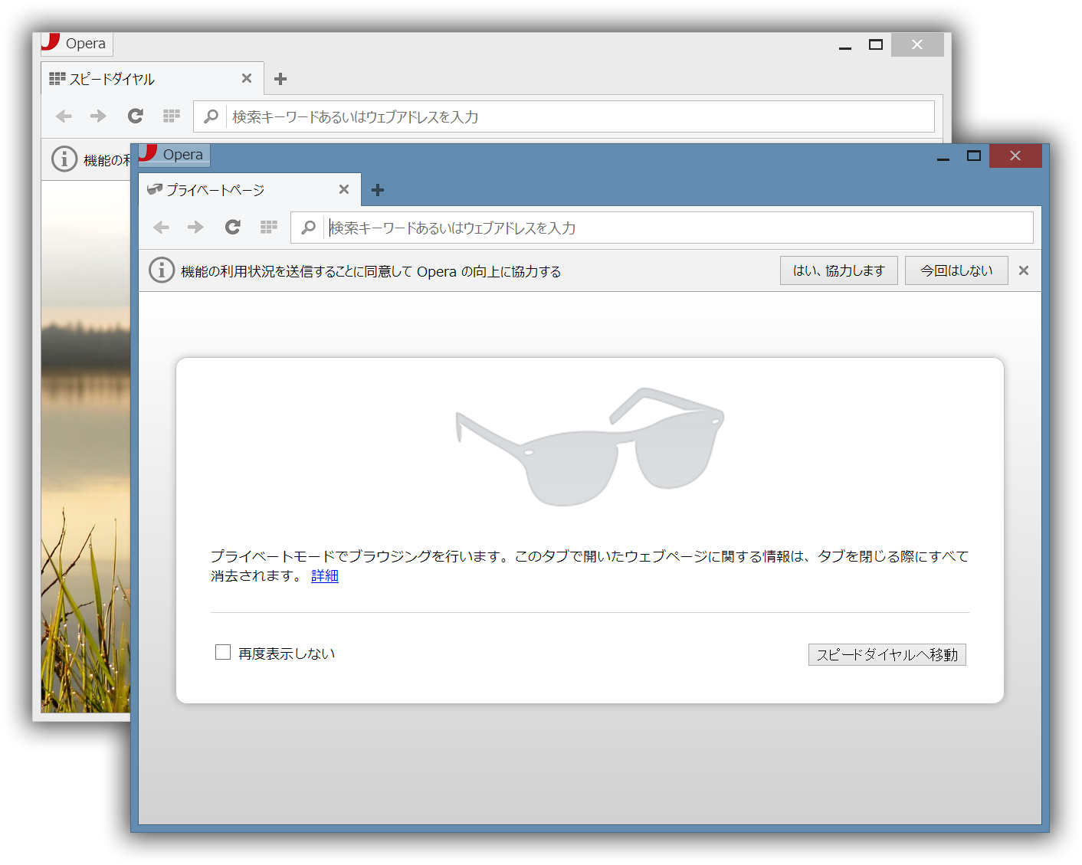Open a new tab with the plus button
This screenshot has width=1082, height=865.
pos(377,189)
